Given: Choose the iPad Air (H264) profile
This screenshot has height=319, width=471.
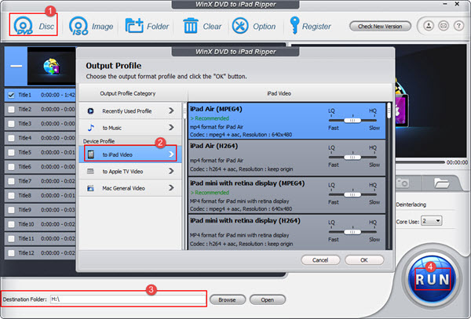Looking at the screenshot, I should click(x=287, y=158).
